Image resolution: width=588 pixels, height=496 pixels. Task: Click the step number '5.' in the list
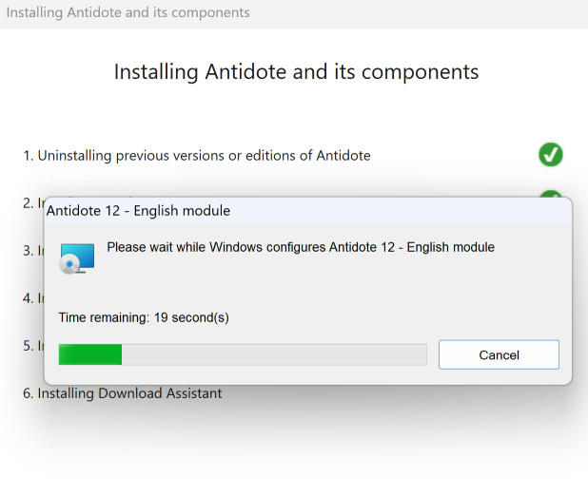[29, 346]
